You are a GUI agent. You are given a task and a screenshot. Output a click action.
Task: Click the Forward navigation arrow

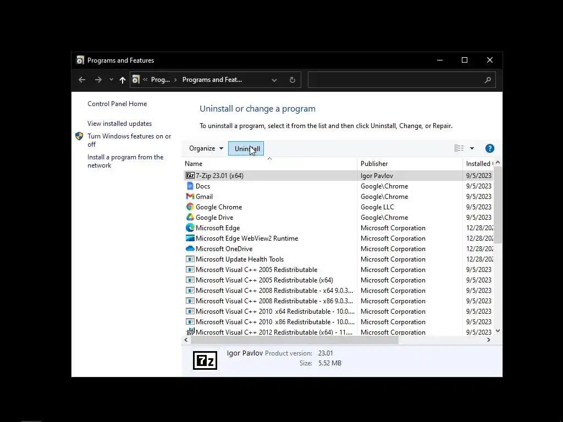point(98,80)
